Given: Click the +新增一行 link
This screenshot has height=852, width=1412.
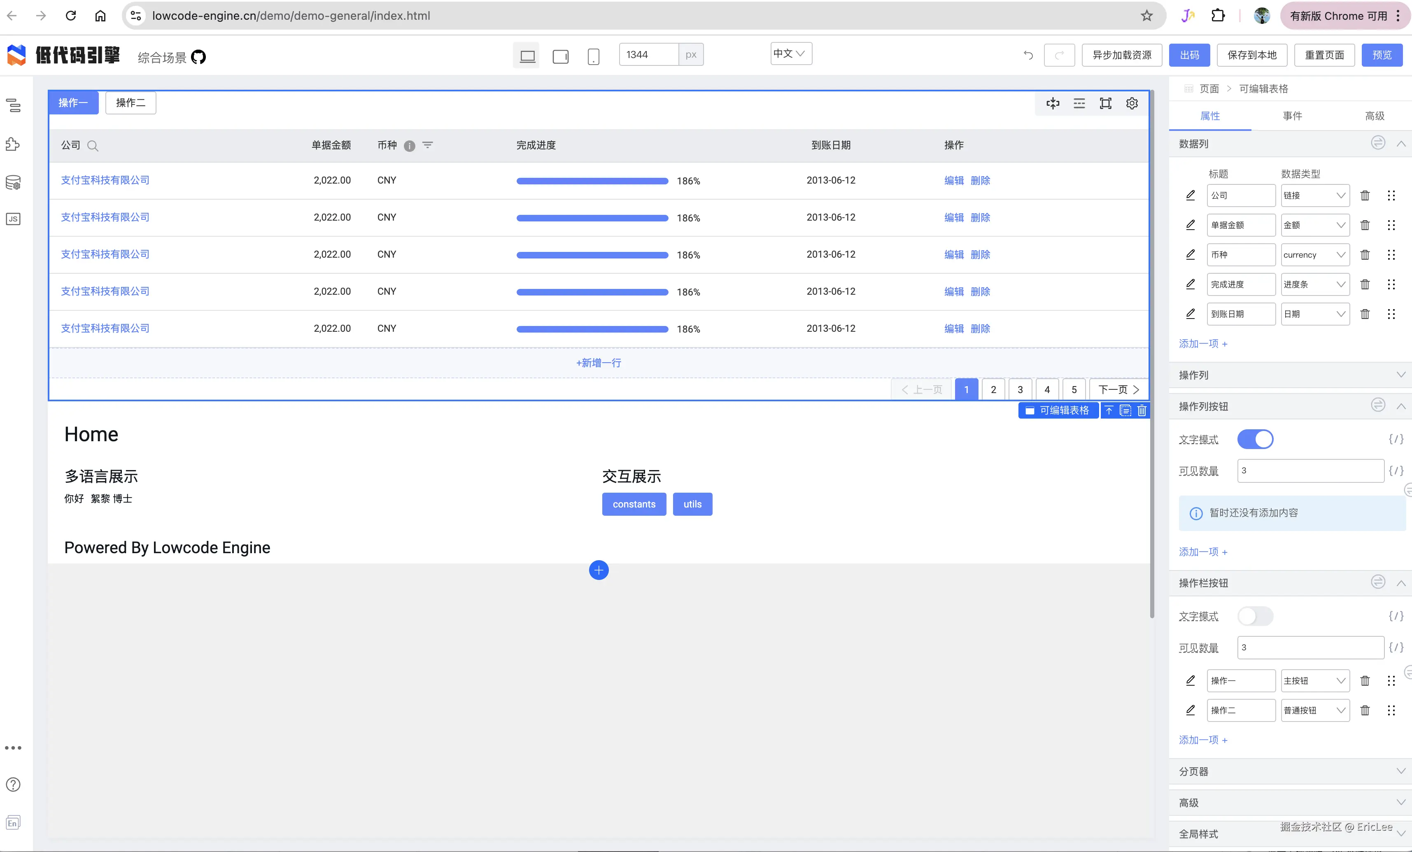Looking at the screenshot, I should pos(598,363).
